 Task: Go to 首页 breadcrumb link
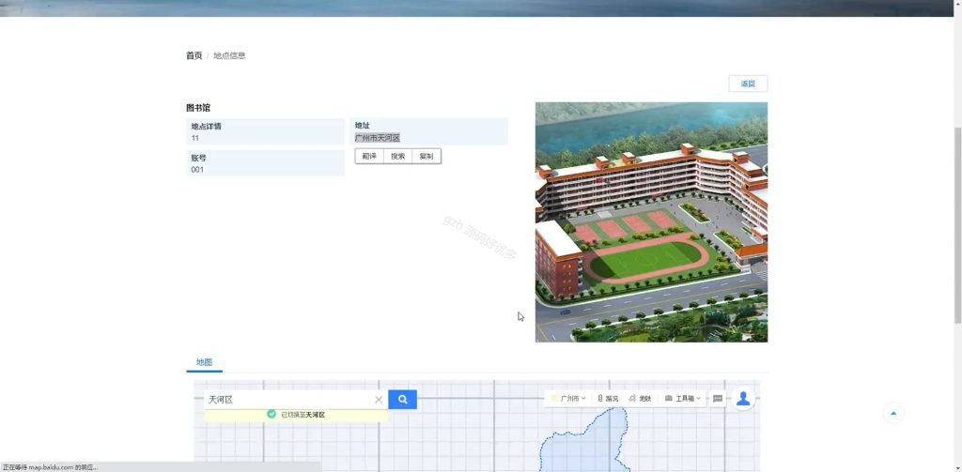pyautogui.click(x=194, y=55)
